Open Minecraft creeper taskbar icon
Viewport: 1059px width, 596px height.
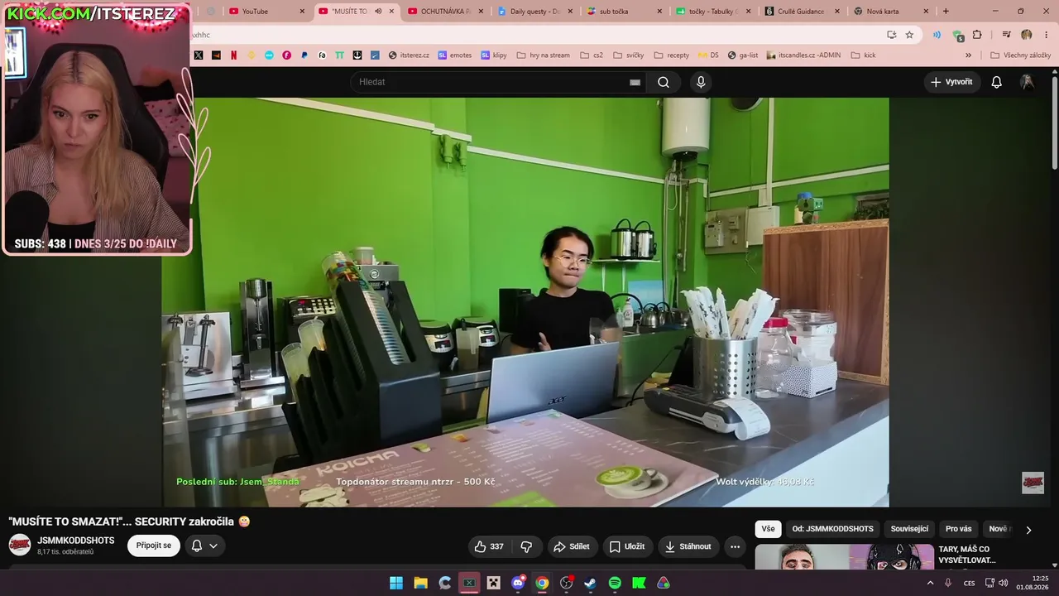[494, 583]
